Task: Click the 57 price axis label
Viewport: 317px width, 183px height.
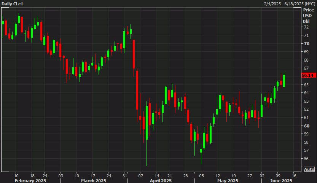Action: point(306,150)
